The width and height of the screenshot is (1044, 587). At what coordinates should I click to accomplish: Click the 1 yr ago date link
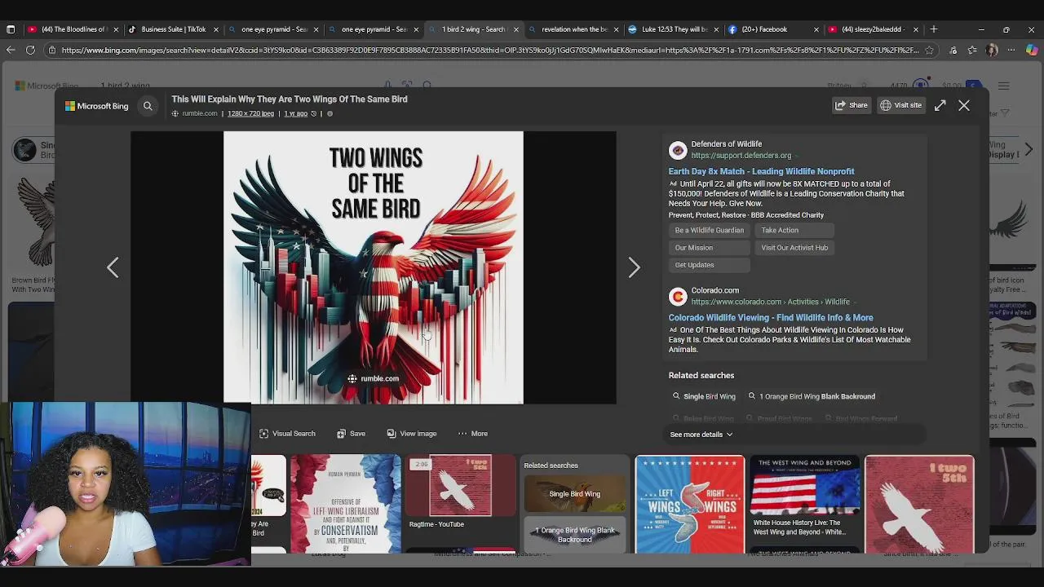tap(295, 113)
